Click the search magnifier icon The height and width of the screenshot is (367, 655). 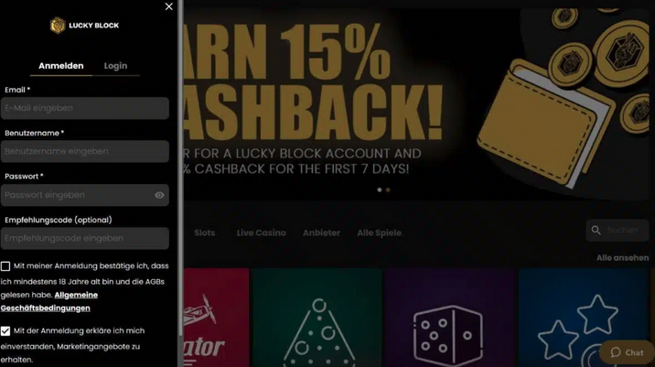click(596, 230)
